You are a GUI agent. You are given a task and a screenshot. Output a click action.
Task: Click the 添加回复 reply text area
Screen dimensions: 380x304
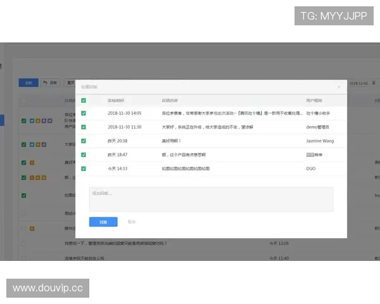(x=211, y=199)
